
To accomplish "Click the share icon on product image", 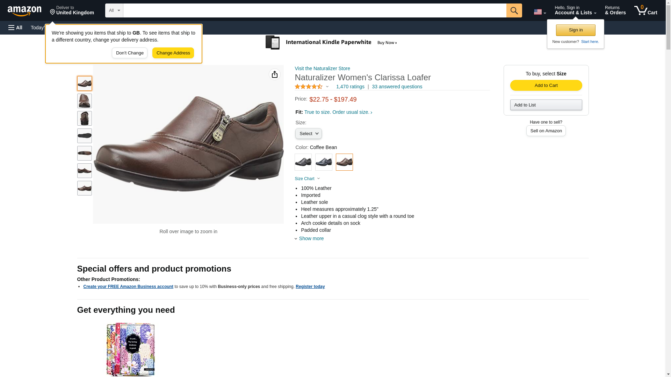I will pyautogui.click(x=275, y=74).
